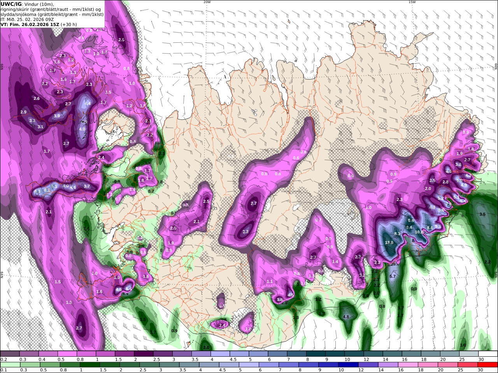Click the 4.9 snowfall value
498x373 pixels.
coord(464,185)
